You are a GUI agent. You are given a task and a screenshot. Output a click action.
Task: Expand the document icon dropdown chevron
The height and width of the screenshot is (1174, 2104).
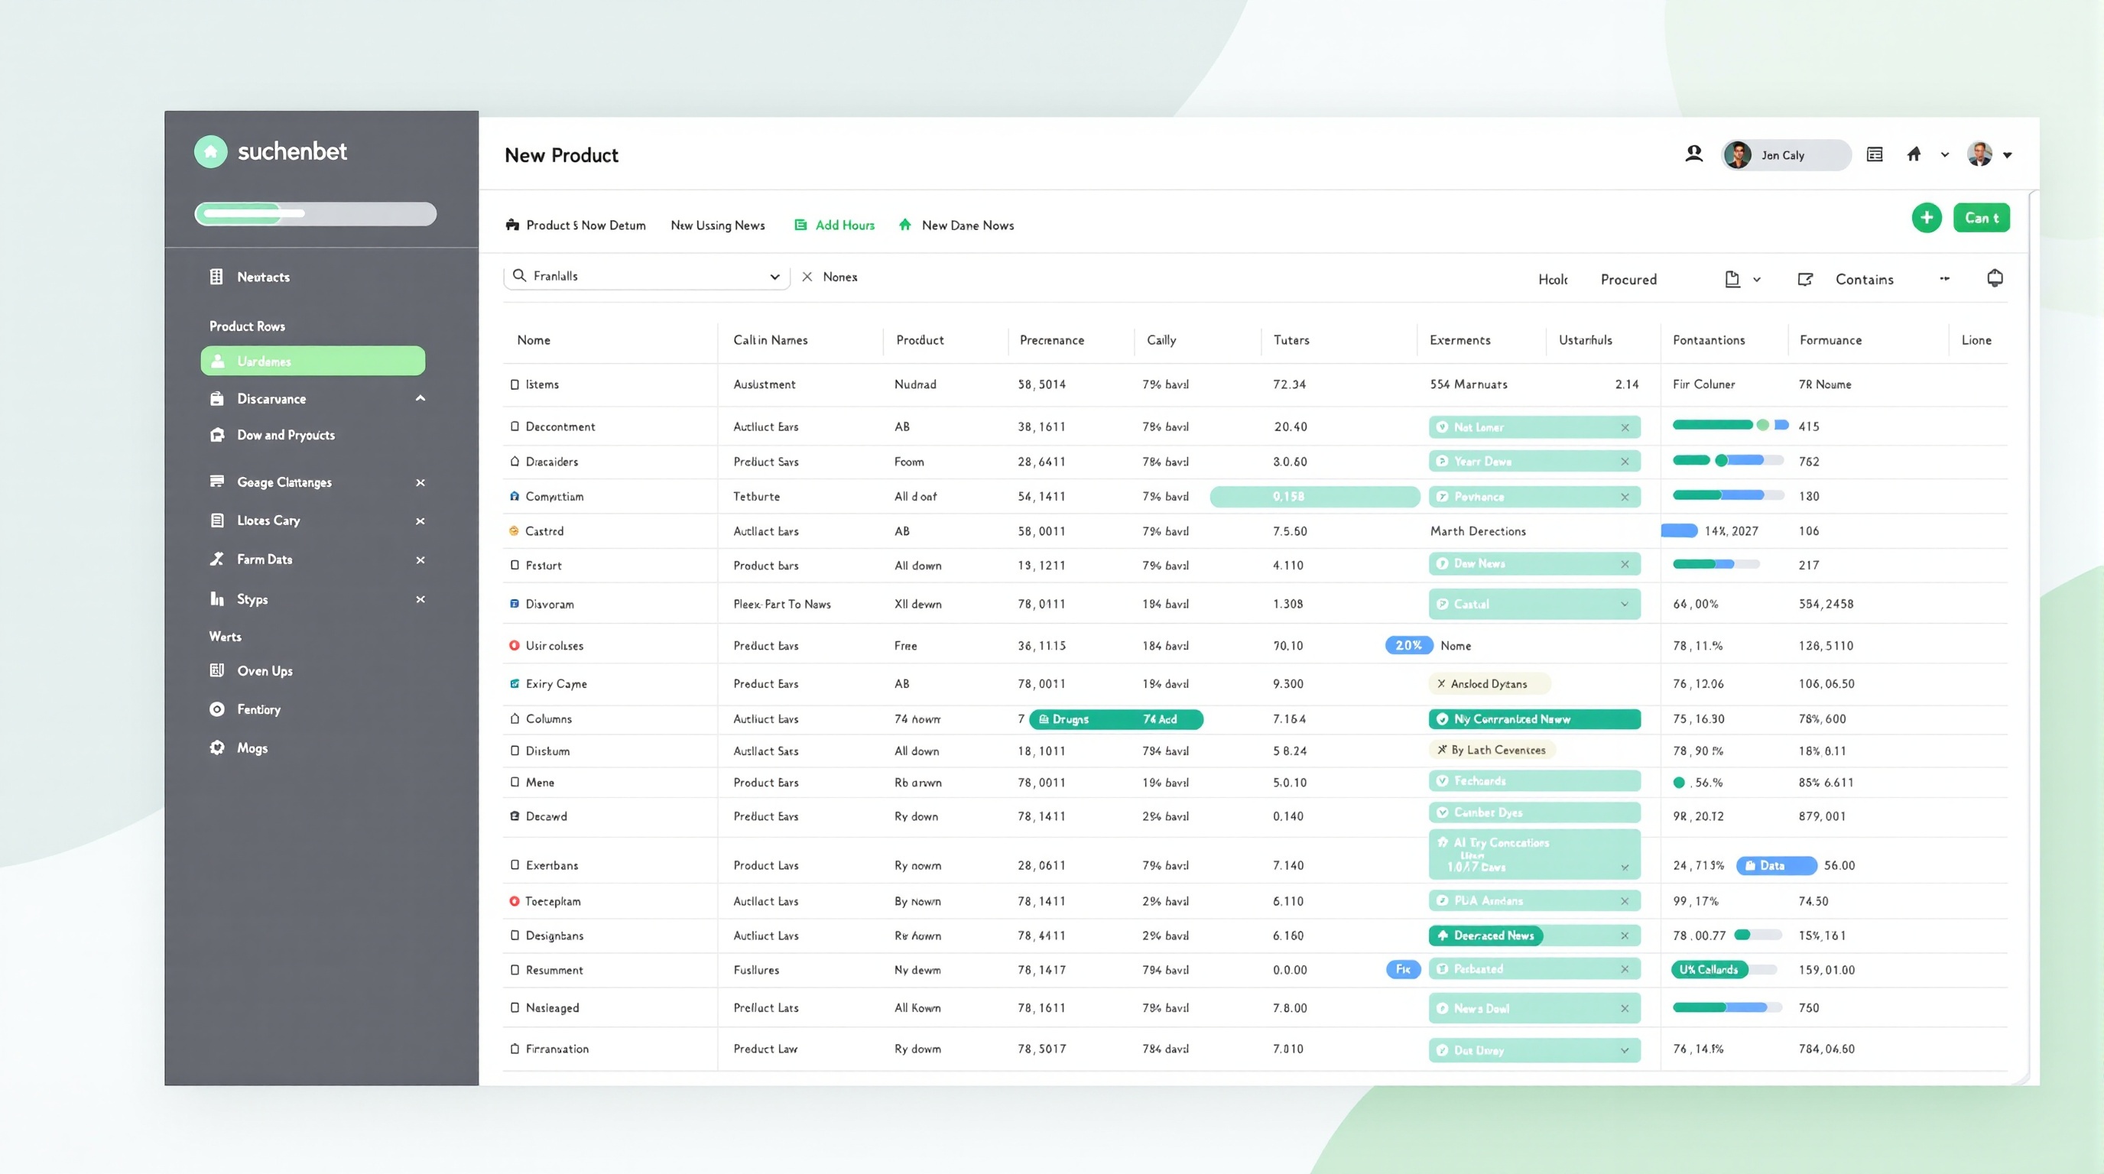[x=1757, y=279]
